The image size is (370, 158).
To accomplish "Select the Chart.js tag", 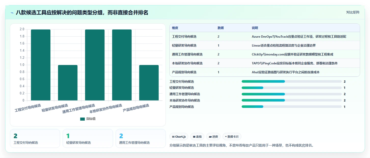I will (179, 137).
